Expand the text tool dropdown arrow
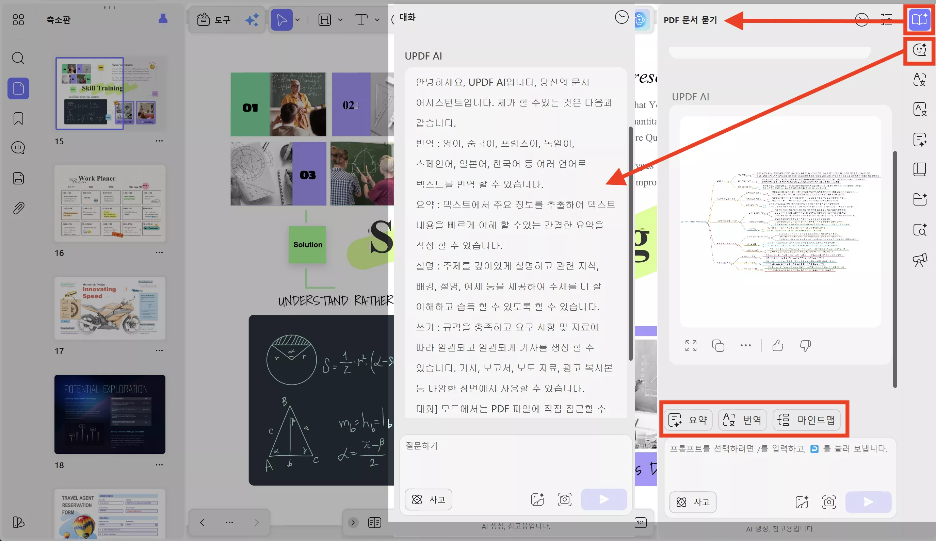This screenshot has width=936, height=541. (x=377, y=20)
